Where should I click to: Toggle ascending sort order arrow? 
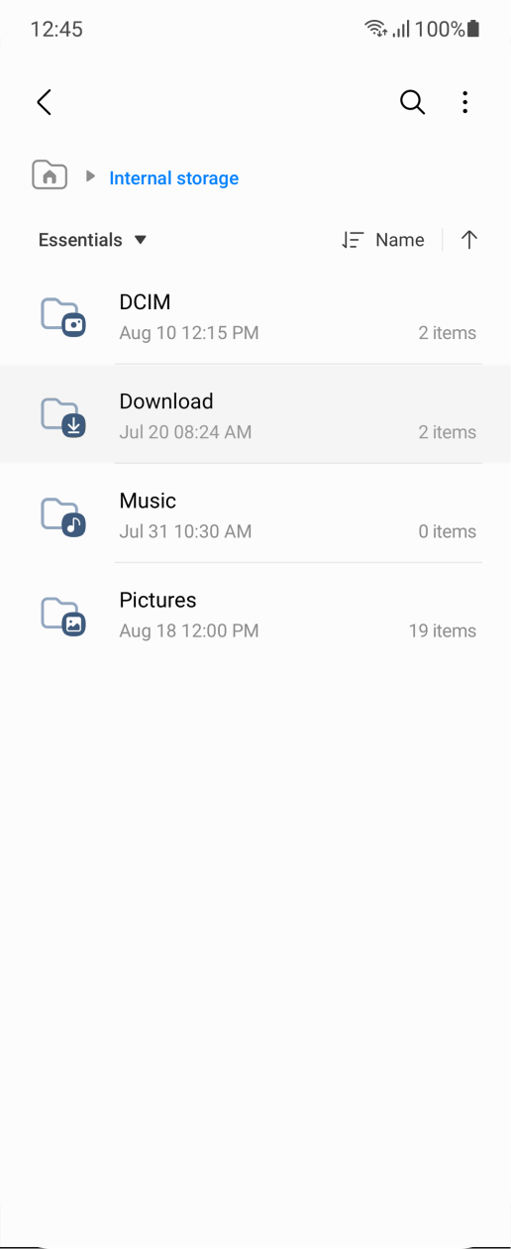469,240
